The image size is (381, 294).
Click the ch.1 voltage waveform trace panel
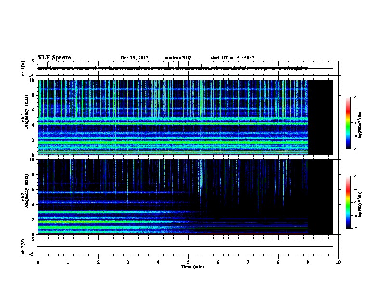tap(188, 68)
